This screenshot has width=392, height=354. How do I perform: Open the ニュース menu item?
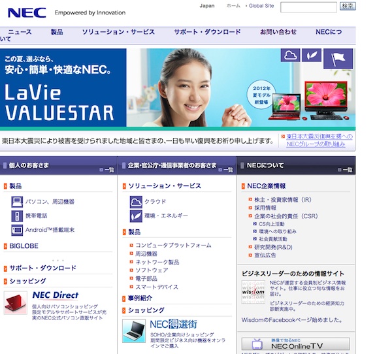(20, 32)
